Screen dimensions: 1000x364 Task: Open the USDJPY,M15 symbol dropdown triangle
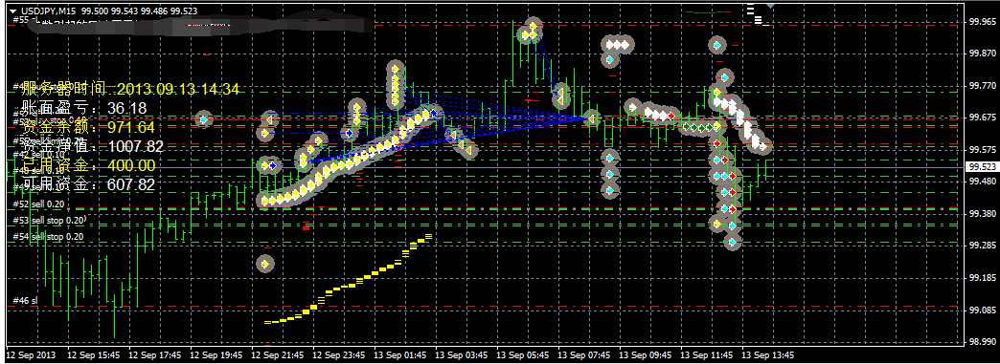(x=12, y=11)
